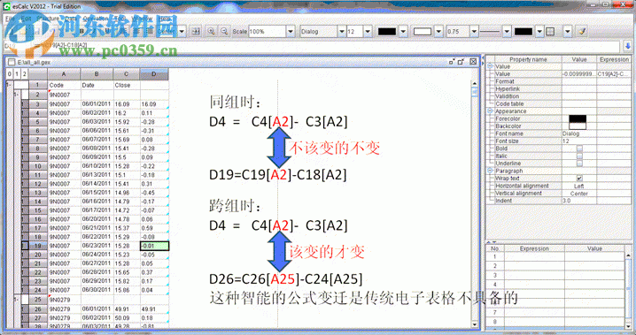Open the line width 0.75 dropdown
This screenshot has height=335, width=636.
[474, 31]
